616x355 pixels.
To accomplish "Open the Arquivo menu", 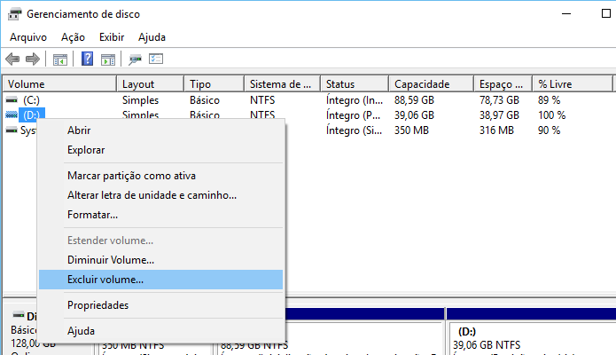I will click(28, 37).
